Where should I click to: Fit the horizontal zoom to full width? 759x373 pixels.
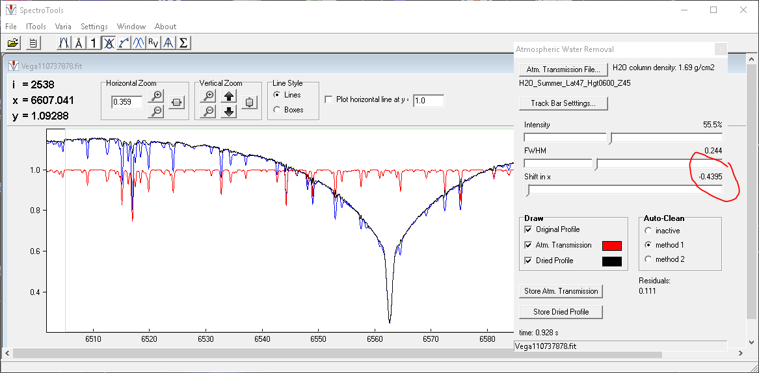(176, 103)
